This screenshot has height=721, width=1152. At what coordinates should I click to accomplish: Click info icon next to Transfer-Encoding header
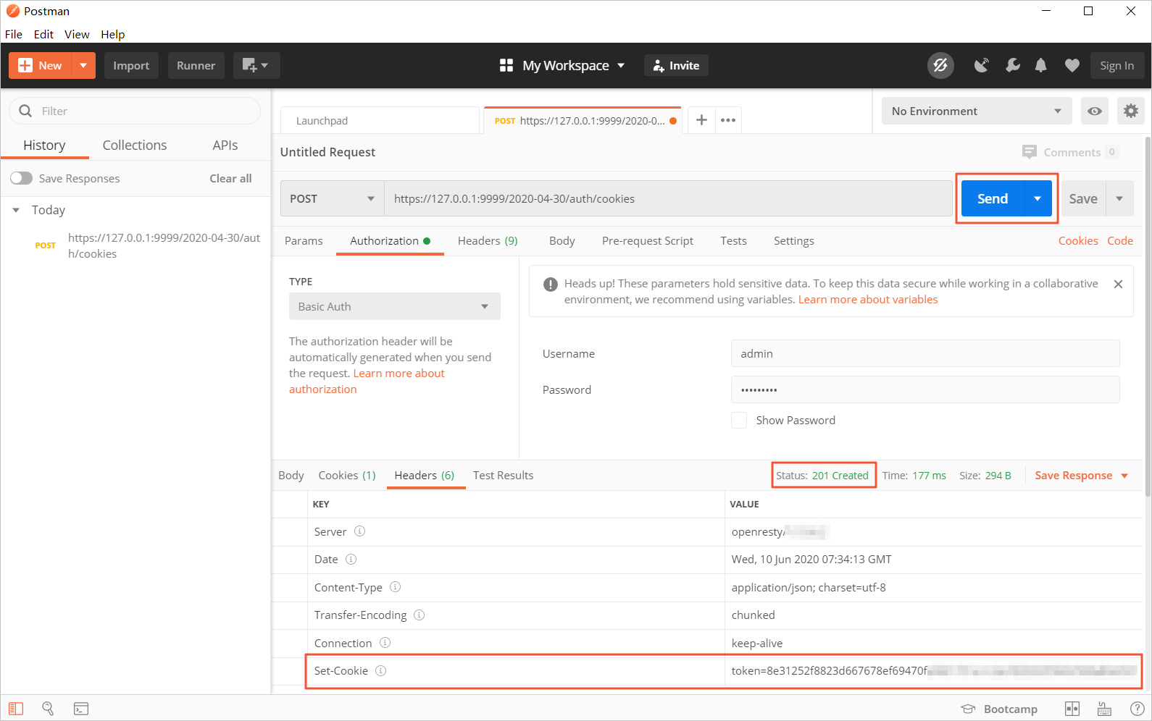tap(419, 615)
